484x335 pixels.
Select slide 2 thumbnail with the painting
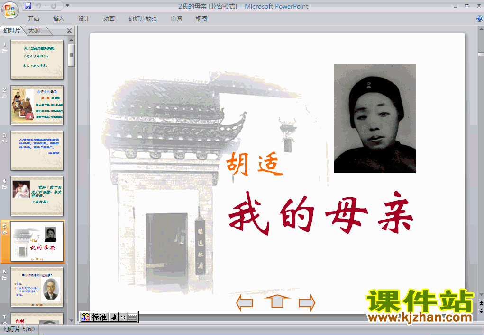[x=37, y=105]
